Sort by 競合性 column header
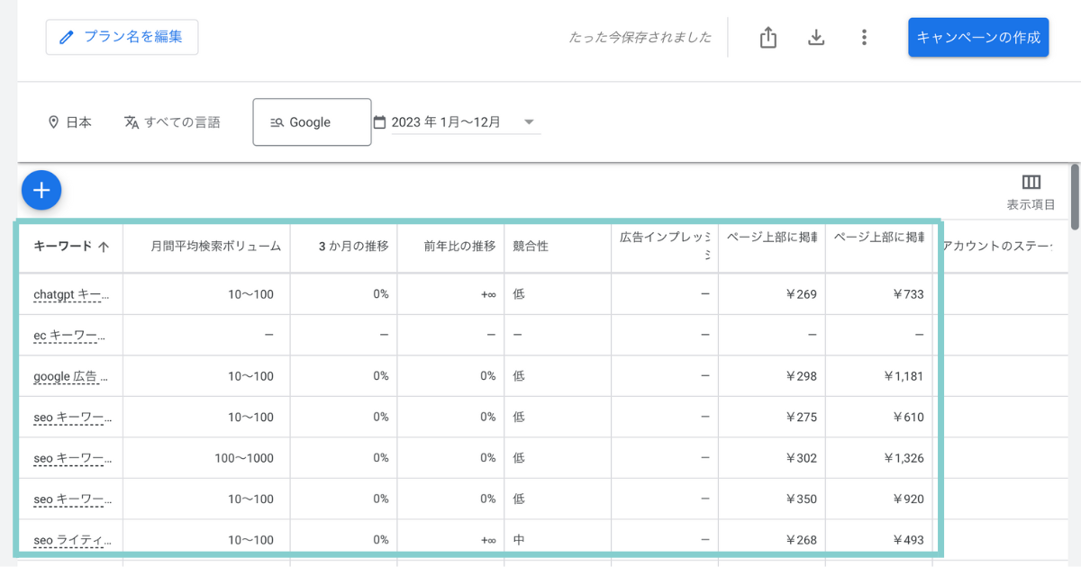Viewport: 1081px width, 567px height. [x=531, y=246]
